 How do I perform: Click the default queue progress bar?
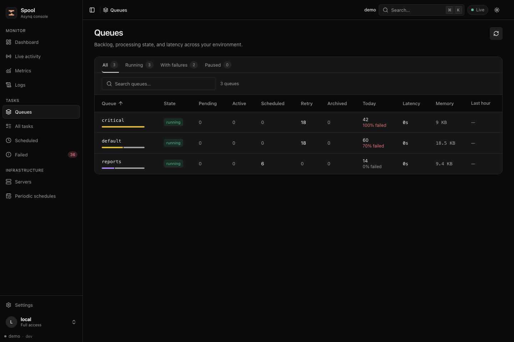tap(123, 147)
